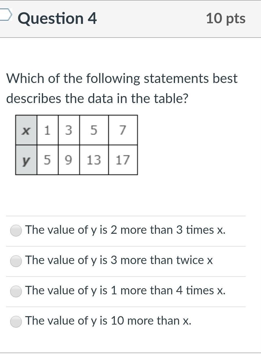Click the x header cell in table
The image size is (261, 354).
click(26, 130)
